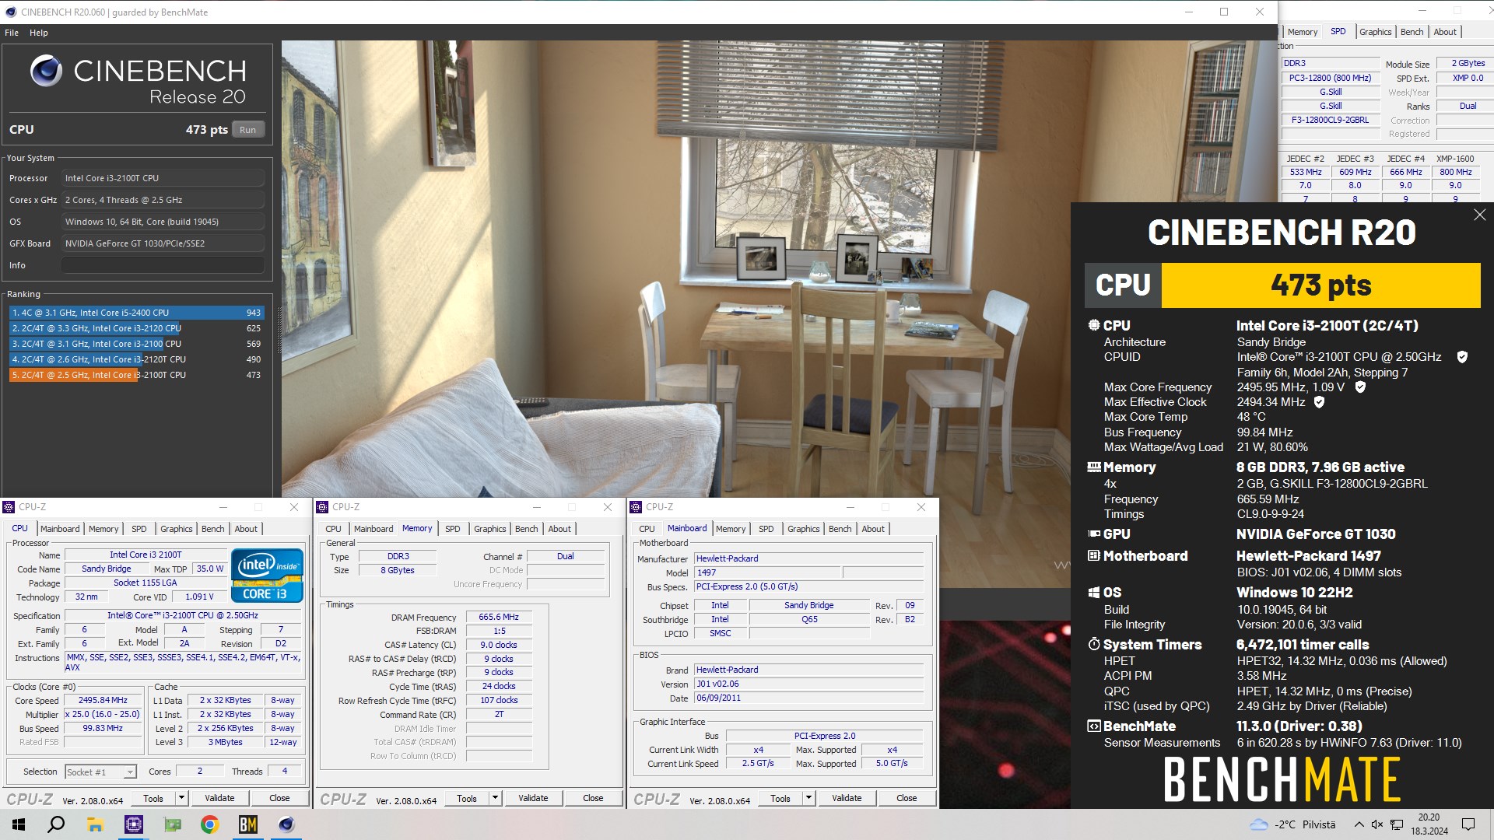
Task: Select the i3-2120T ranking entry
Action: tap(137, 359)
